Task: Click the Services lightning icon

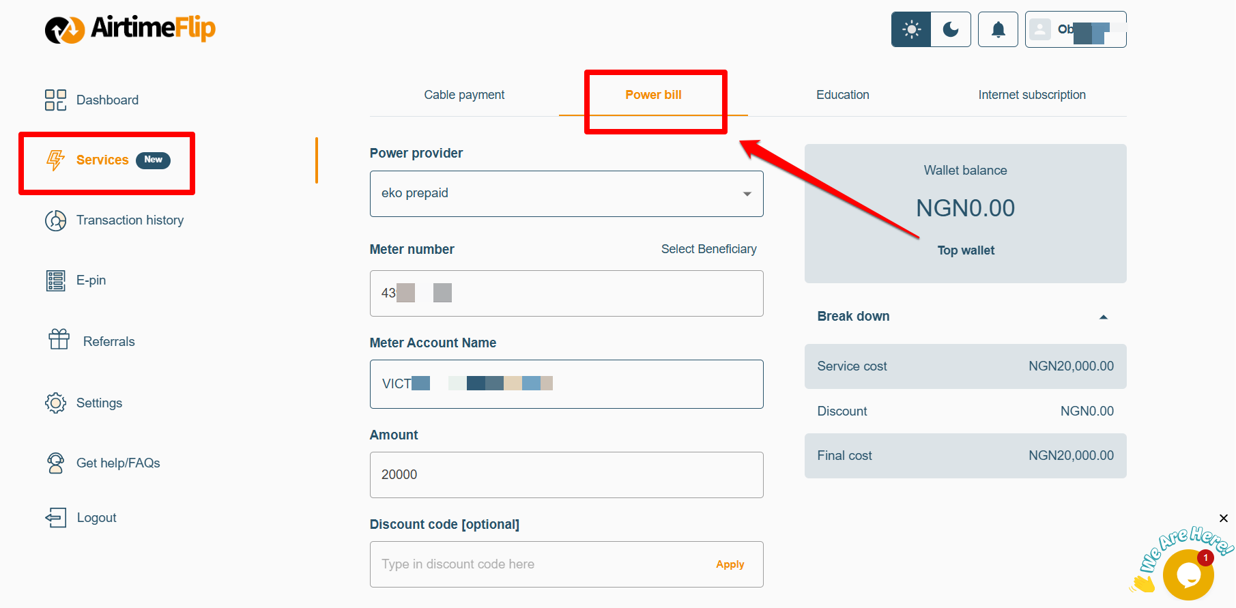Action: pos(55,160)
